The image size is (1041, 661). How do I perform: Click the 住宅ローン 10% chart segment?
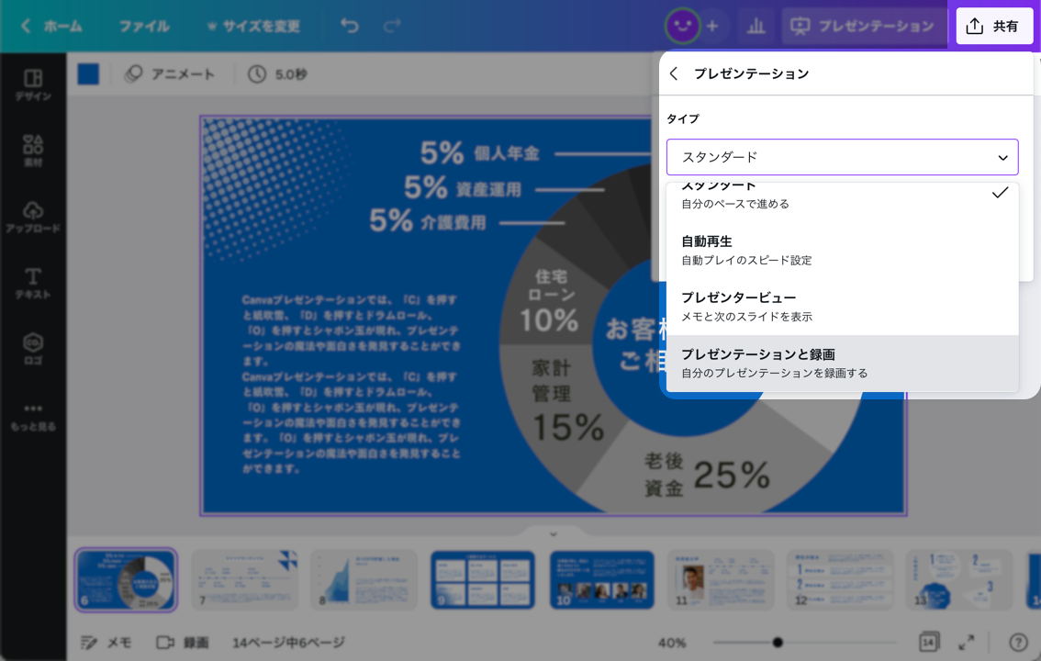pyautogui.click(x=551, y=300)
